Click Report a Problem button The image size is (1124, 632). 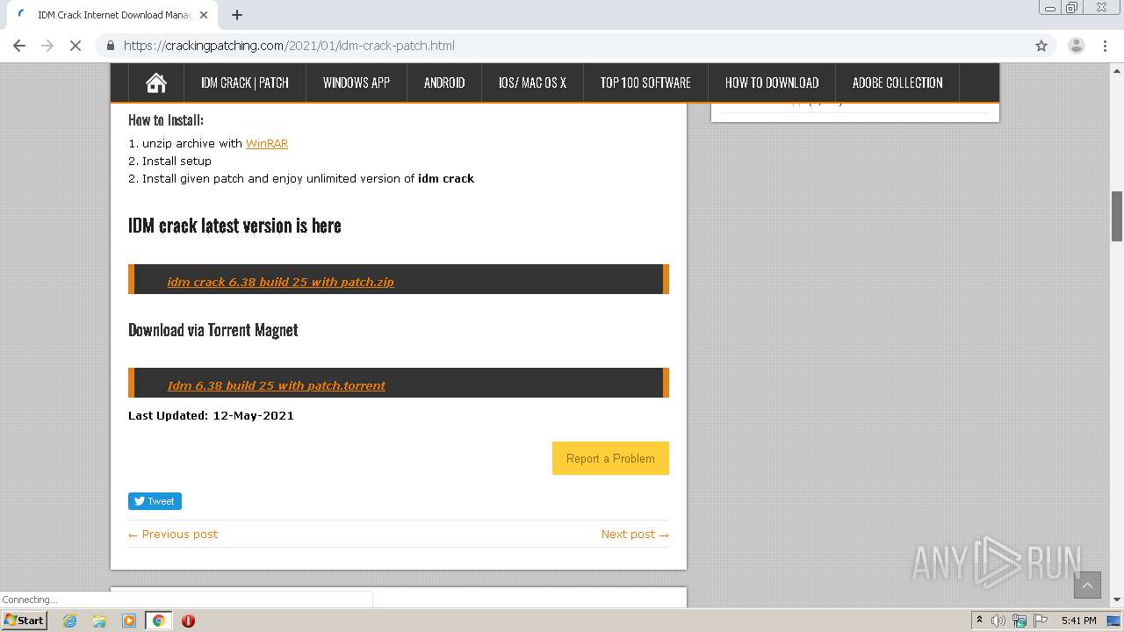click(610, 458)
